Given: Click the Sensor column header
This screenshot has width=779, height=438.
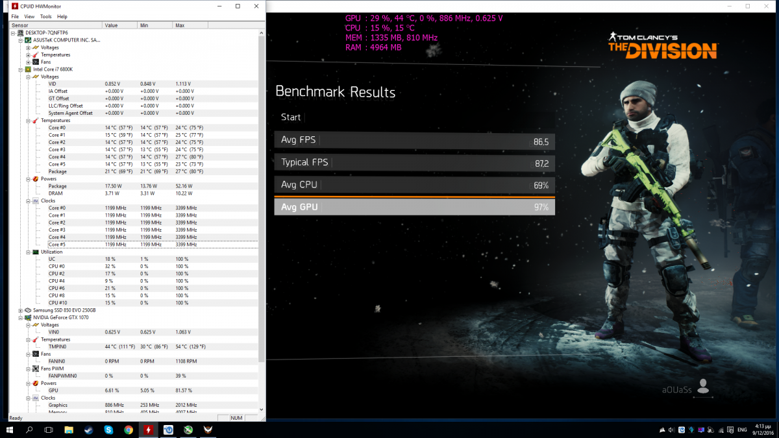Looking at the screenshot, I should coord(56,25).
